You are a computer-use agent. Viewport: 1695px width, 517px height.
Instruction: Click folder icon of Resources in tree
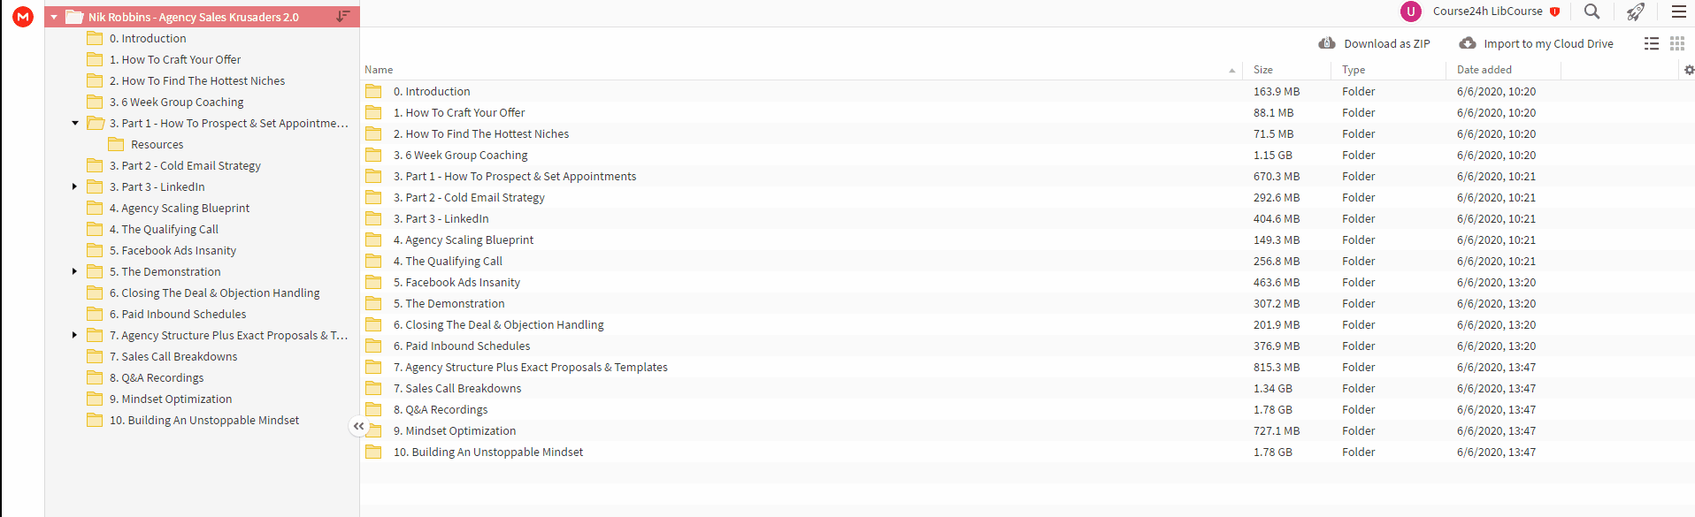[x=116, y=144]
